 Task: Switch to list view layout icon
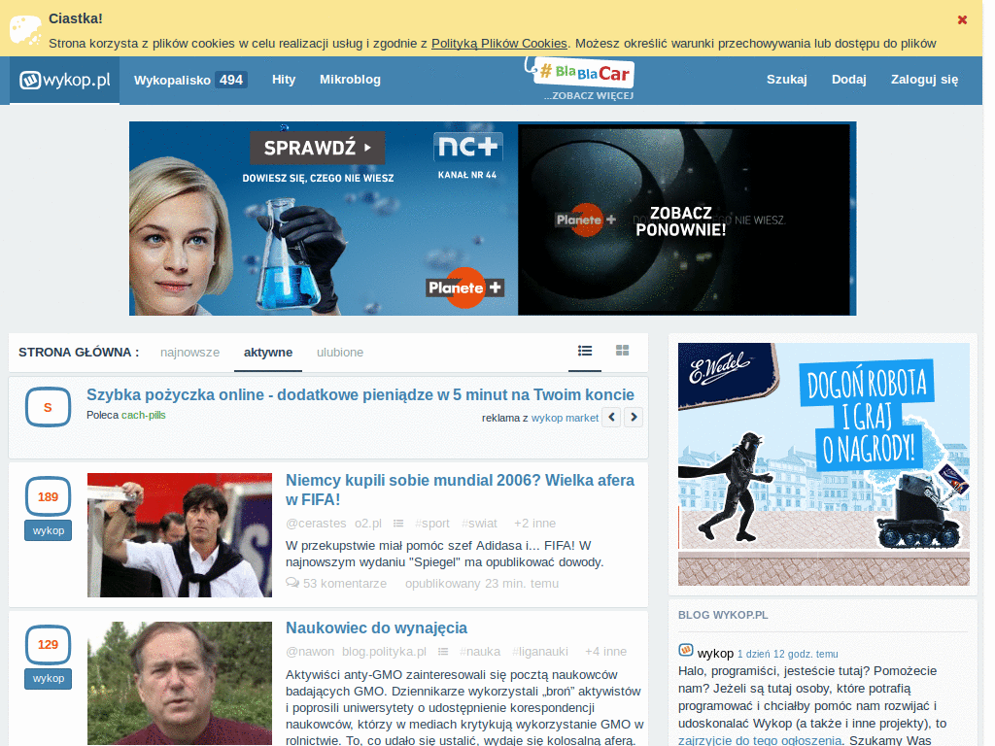coord(585,351)
